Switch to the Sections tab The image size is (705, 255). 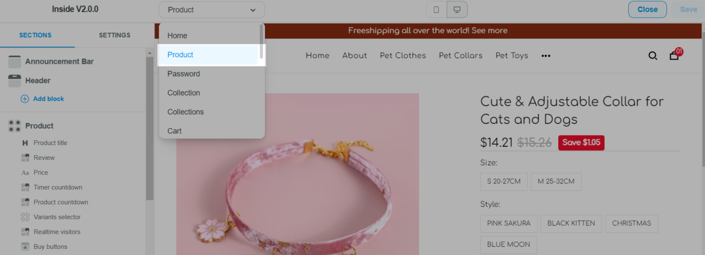click(35, 35)
